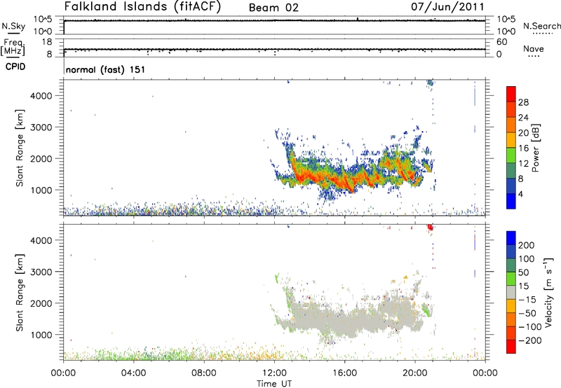Click the '28' label on the Power colorbar
The image size is (561, 388).
tap(523, 102)
